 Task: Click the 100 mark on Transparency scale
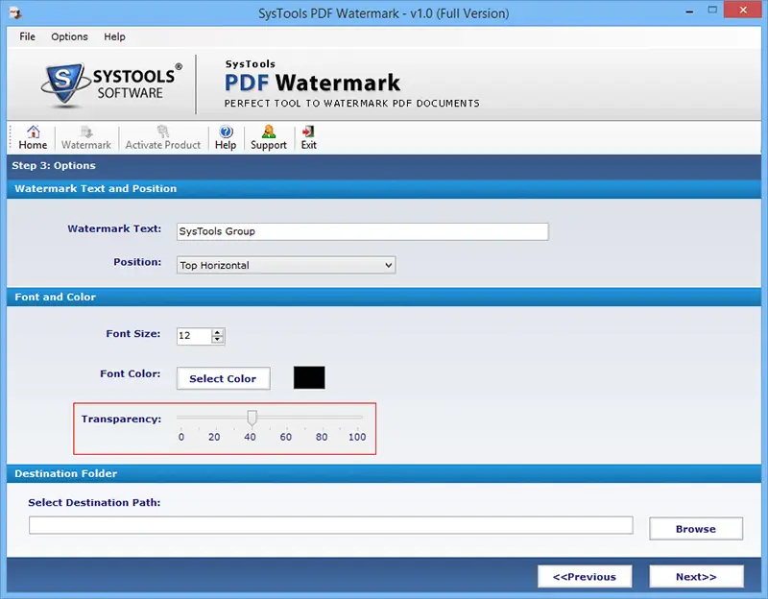tap(357, 437)
